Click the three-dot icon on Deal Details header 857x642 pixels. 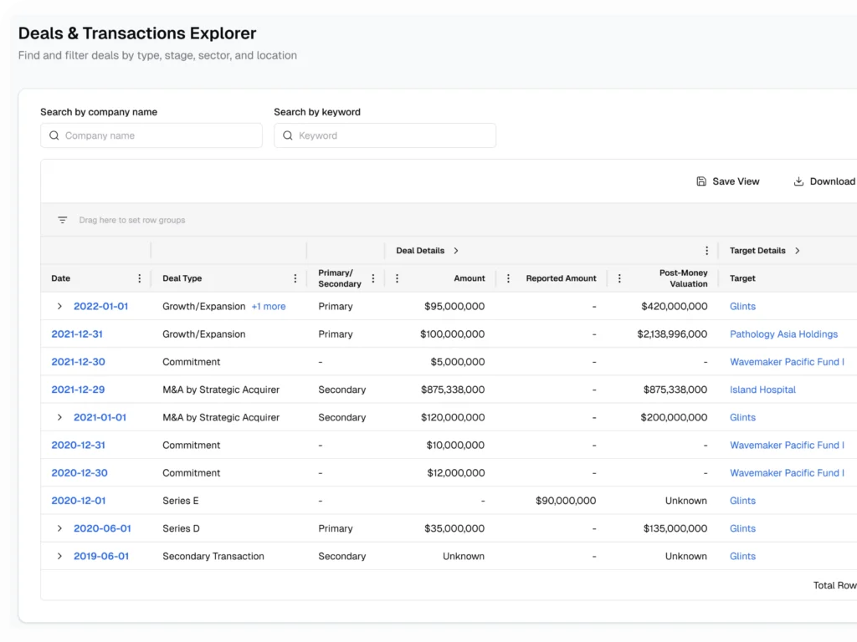[707, 250]
